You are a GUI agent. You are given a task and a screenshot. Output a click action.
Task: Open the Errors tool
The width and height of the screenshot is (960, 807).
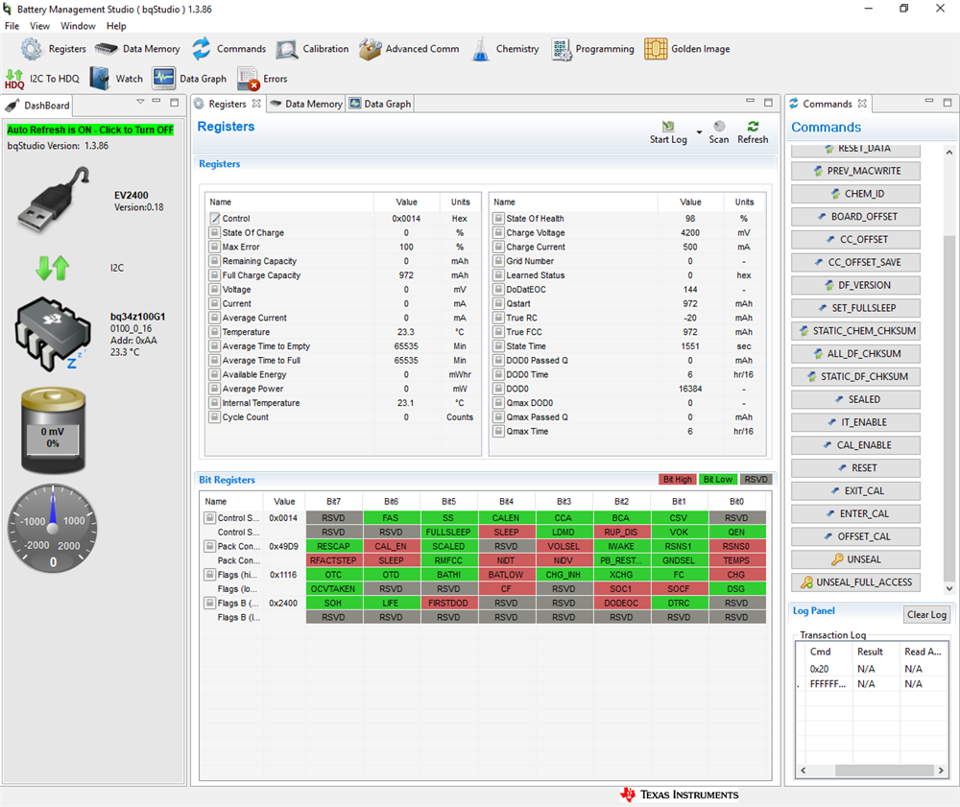pyautogui.click(x=262, y=79)
